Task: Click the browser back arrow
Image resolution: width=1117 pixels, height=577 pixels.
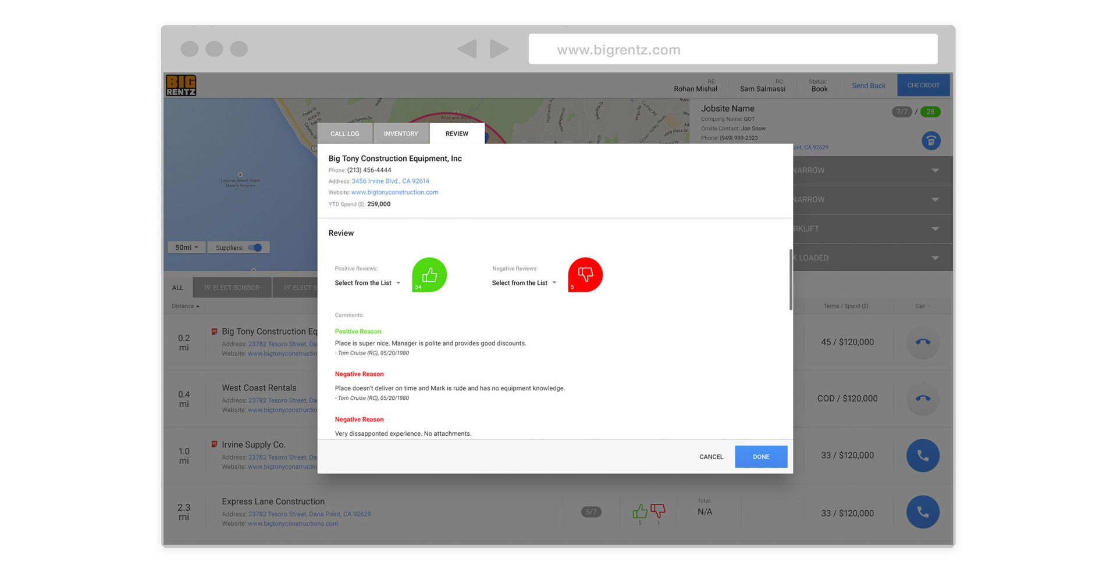Action: coord(467,49)
